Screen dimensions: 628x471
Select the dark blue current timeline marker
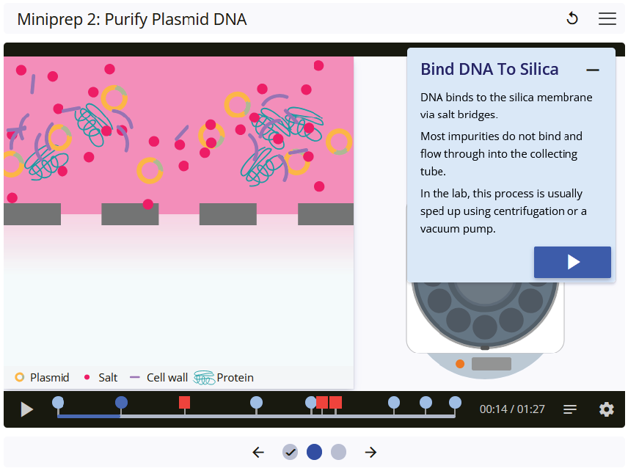(x=121, y=403)
